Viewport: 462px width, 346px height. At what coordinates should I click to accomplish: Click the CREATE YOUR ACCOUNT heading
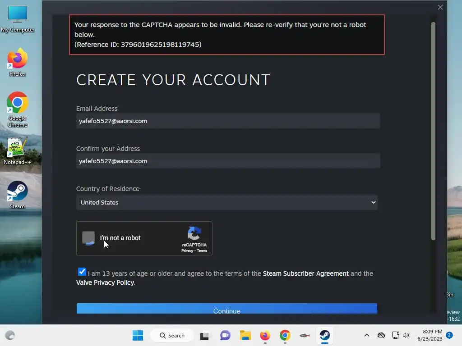coord(173,80)
